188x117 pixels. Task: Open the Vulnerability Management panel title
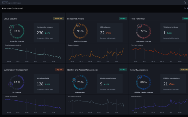(x=16, y=70)
